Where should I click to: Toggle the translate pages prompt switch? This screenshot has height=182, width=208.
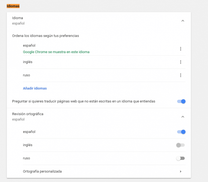(x=181, y=101)
